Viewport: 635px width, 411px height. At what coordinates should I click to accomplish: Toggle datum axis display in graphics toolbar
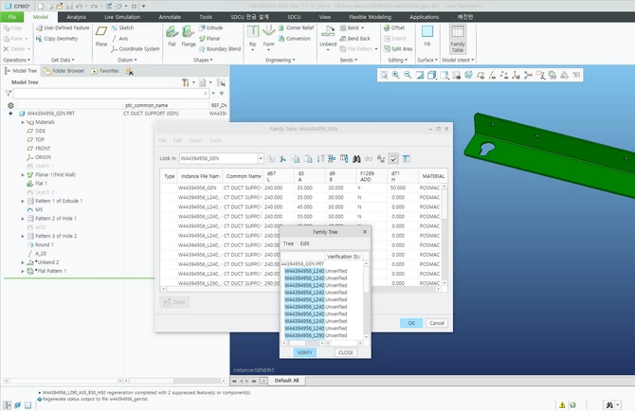coord(492,75)
